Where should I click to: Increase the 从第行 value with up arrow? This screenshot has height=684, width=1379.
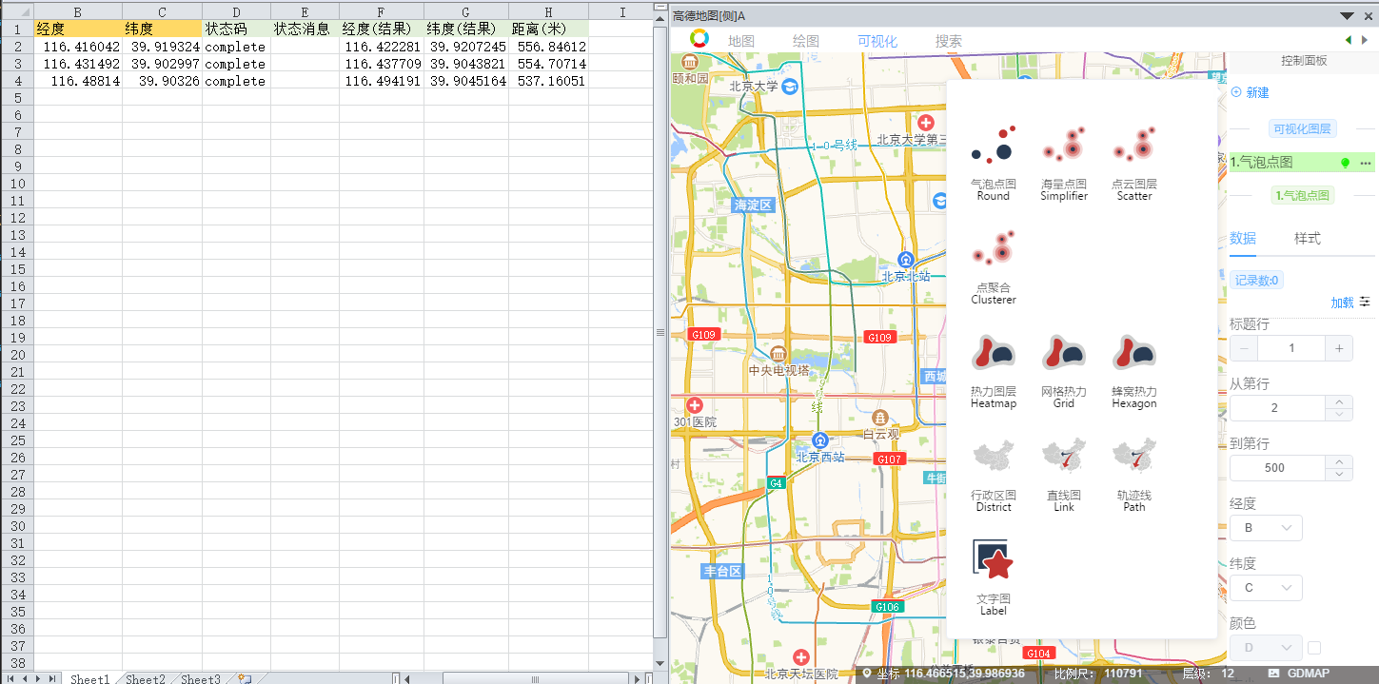[1339, 402]
